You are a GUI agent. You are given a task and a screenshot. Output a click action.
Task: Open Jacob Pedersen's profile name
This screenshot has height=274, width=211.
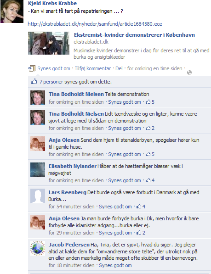click(69, 245)
